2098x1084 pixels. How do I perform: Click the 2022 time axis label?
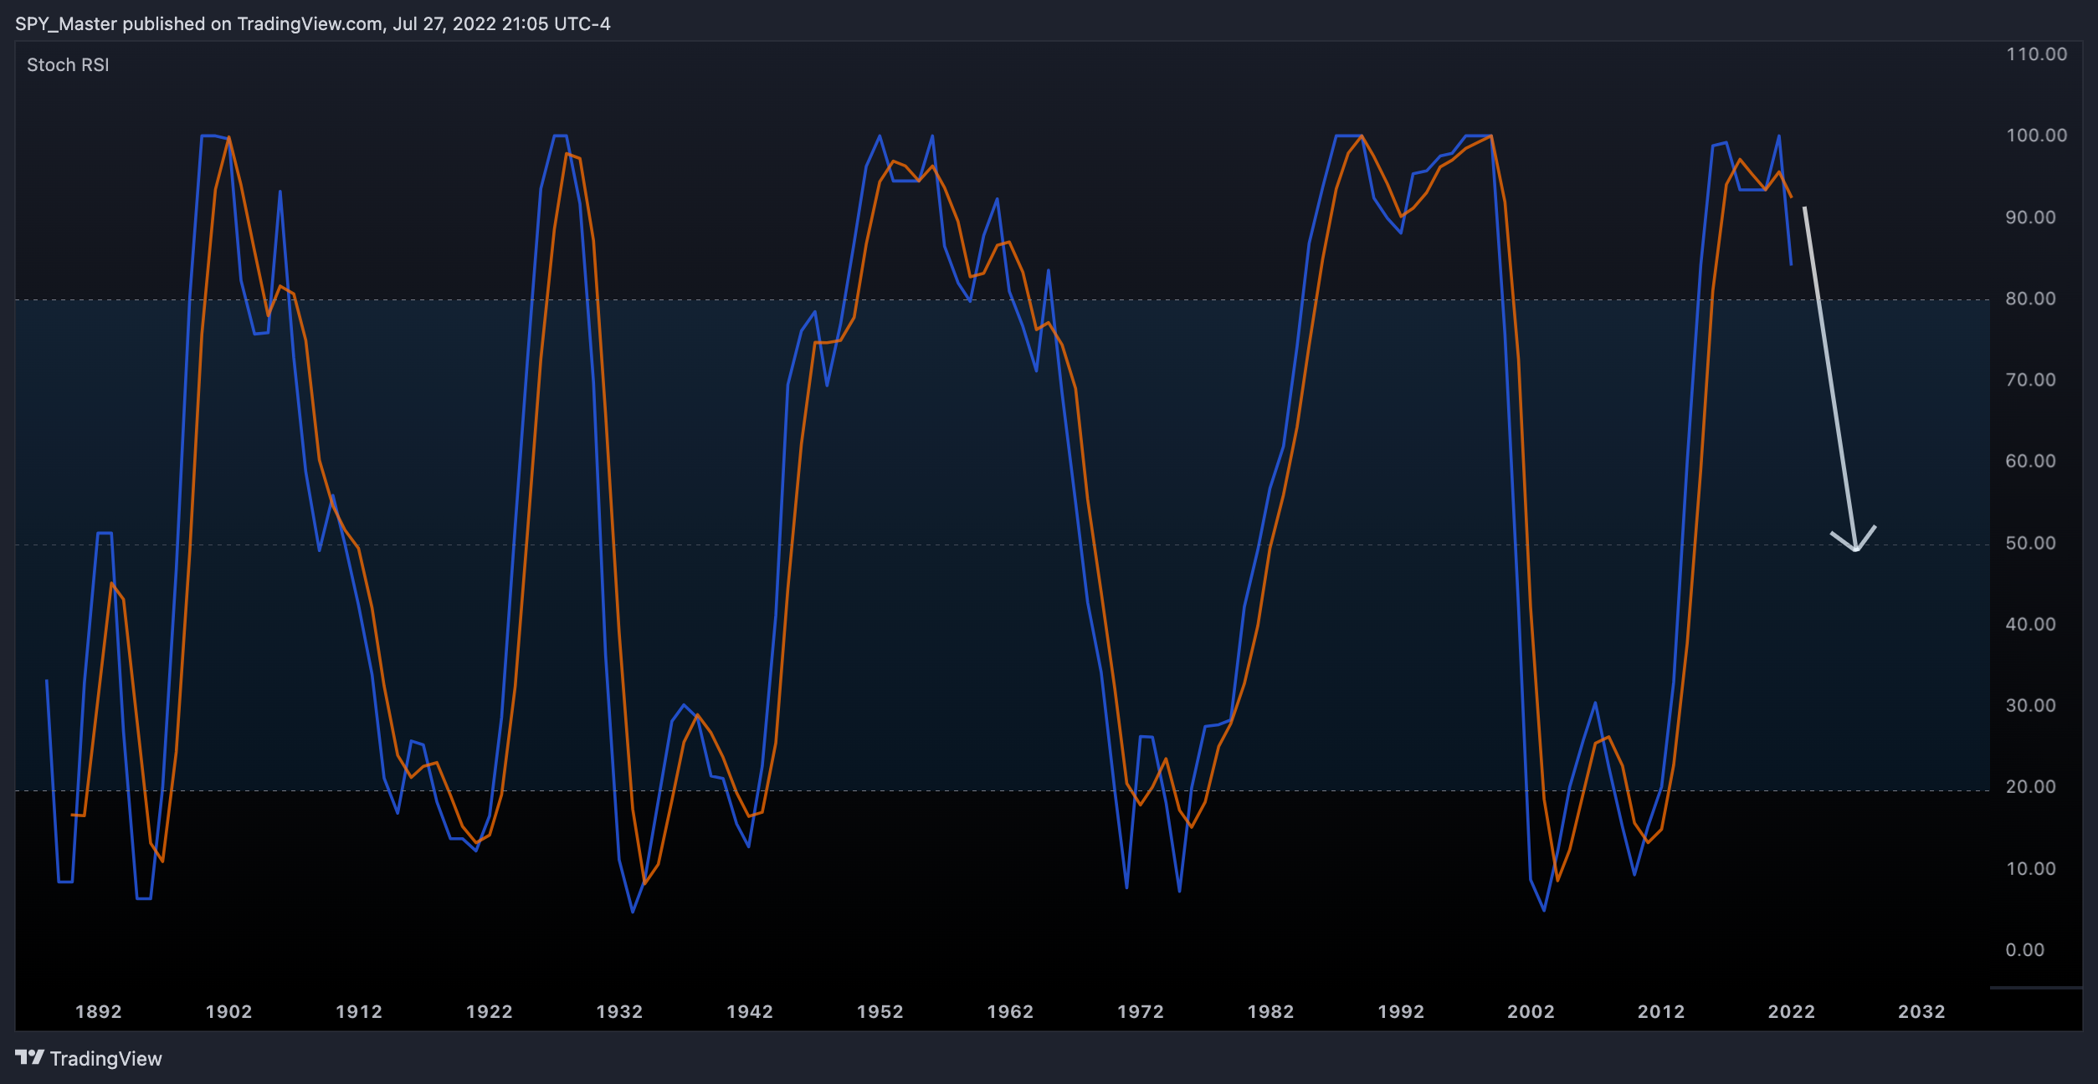[x=1791, y=1011]
